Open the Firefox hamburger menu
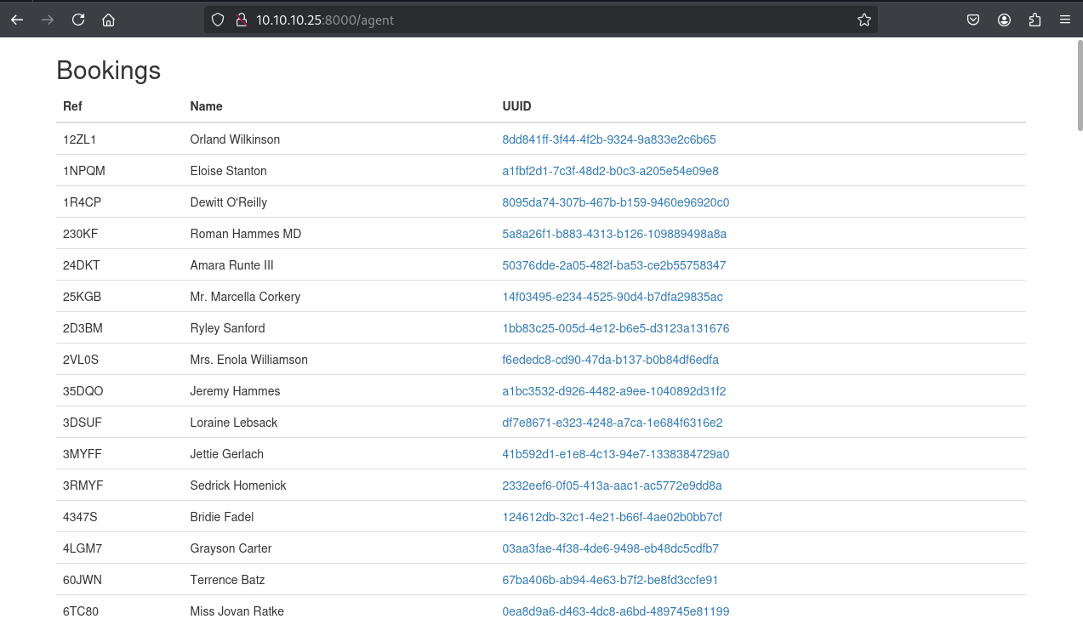The width and height of the screenshot is (1083, 619). pyautogui.click(x=1065, y=20)
